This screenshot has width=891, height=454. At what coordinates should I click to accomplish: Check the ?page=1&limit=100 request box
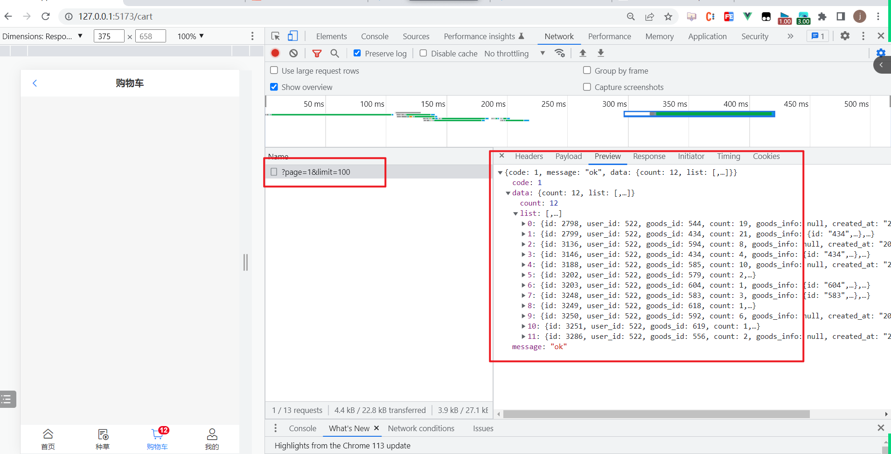[274, 172]
